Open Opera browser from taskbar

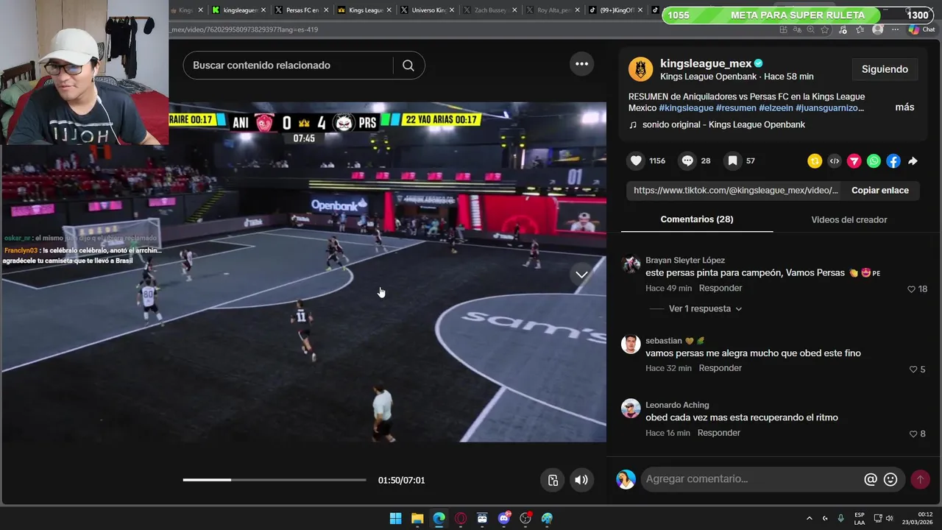click(461, 518)
